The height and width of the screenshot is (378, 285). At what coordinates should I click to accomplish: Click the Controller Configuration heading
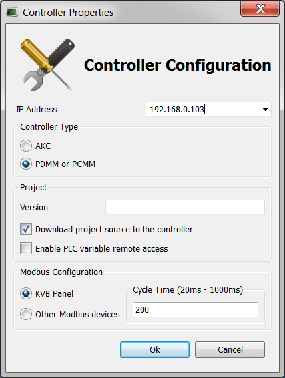[x=178, y=65]
